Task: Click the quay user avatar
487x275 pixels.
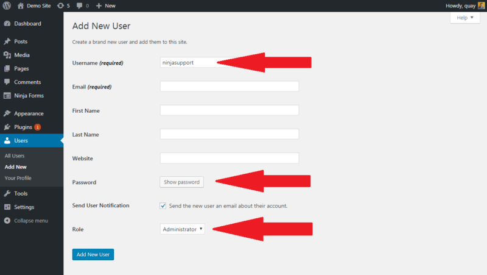Action: pyautogui.click(x=481, y=5)
